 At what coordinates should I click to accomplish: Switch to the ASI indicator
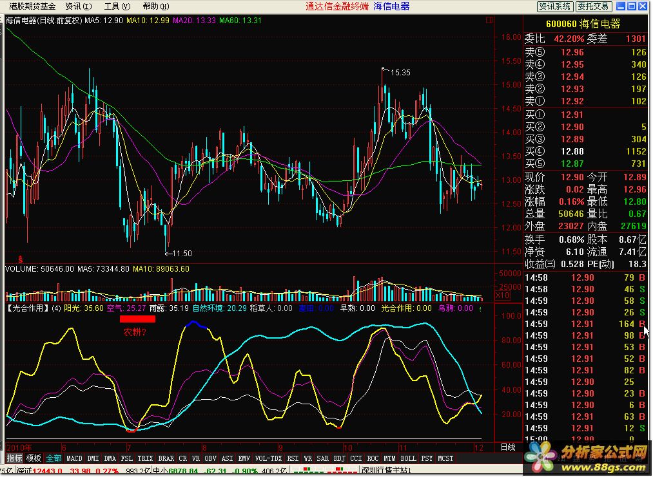point(228,458)
